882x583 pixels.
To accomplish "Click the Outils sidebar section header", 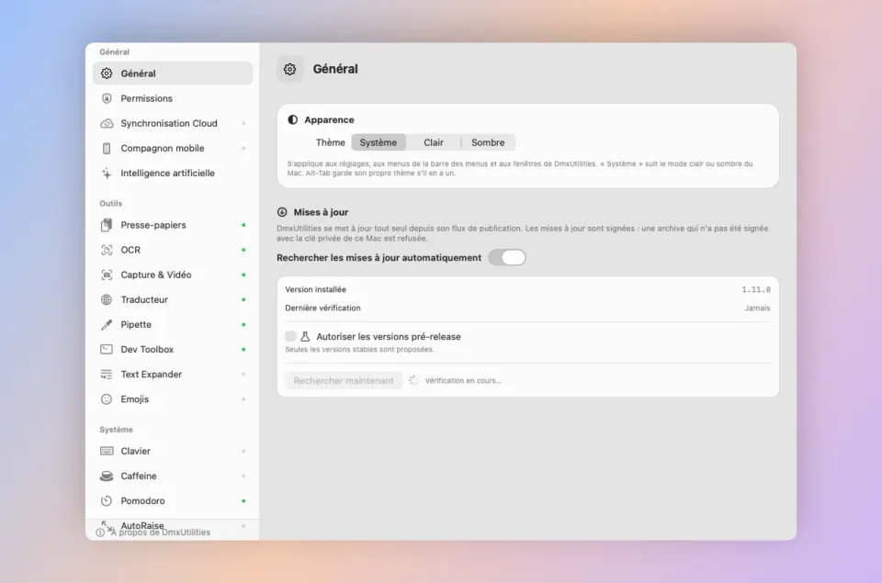I will pyautogui.click(x=111, y=204).
